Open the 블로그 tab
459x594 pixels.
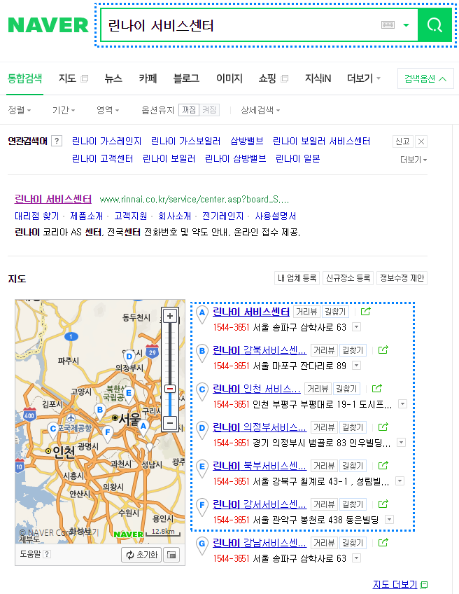pyautogui.click(x=186, y=78)
